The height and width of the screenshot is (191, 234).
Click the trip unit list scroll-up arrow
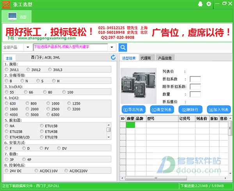109,125
